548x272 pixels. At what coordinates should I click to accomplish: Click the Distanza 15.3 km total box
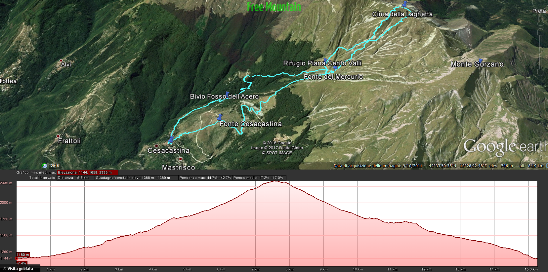coord(76,178)
